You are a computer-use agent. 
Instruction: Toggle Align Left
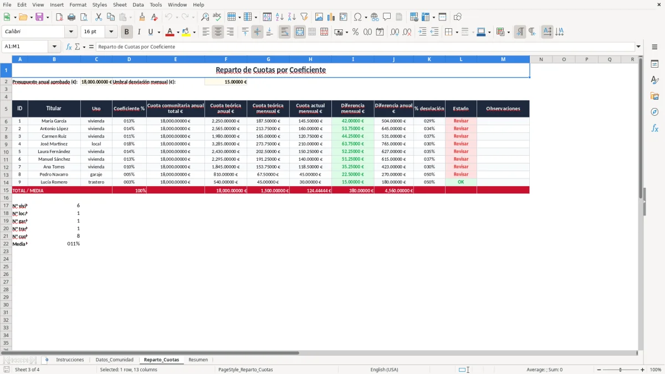click(206, 32)
